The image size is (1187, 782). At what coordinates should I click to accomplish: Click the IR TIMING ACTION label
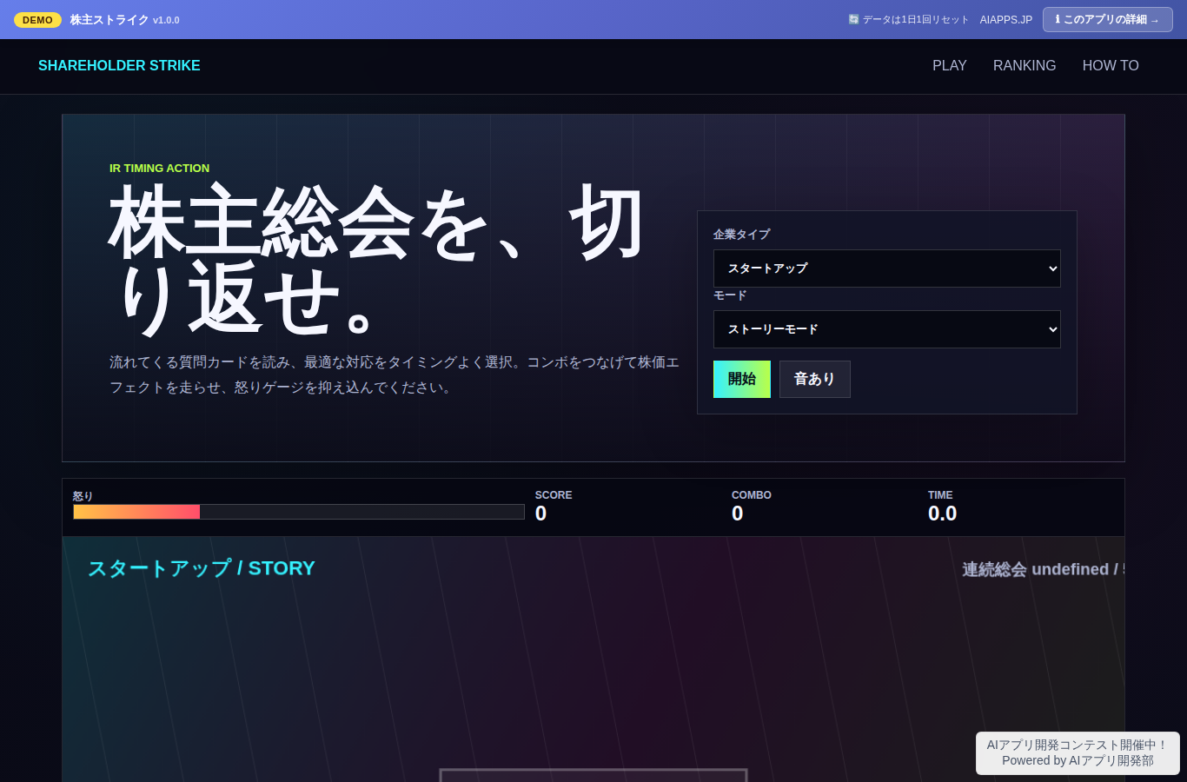(159, 169)
